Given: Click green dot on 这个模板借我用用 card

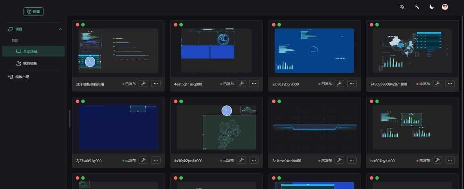Looking at the screenshot, I should click(x=83, y=25).
